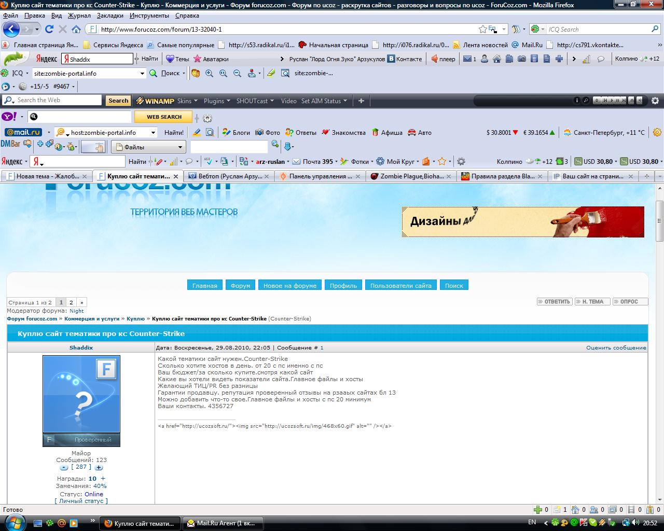
Task: Switch to the Панель управления tab
Action: pyautogui.click(x=320, y=176)
